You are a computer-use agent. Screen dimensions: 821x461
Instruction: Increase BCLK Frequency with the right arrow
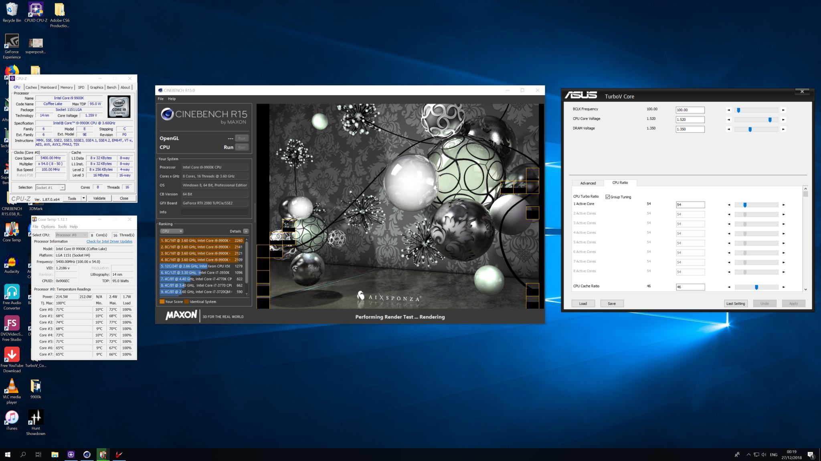pyautogui.click(x=783, y=110)
